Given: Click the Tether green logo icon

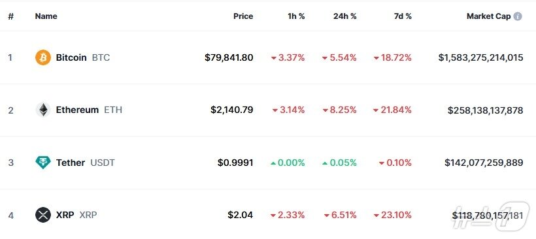Looking at the screenshot, I should pyautogui.click(x=43, y=163).
